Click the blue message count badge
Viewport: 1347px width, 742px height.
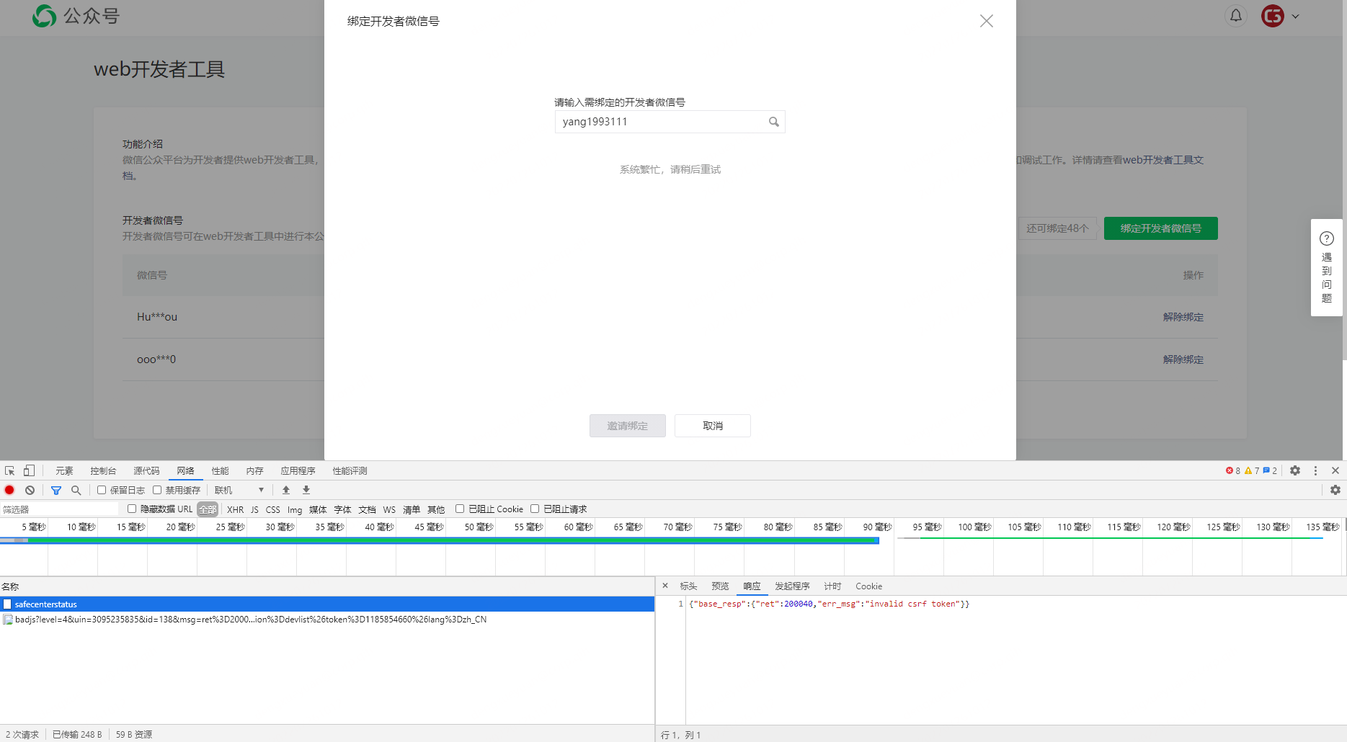point(1270,470)
